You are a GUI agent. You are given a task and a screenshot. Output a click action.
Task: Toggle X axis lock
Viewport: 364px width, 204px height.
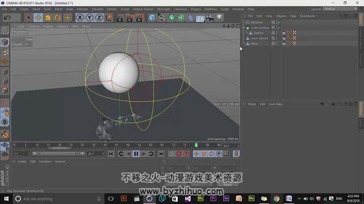[80, 18]
